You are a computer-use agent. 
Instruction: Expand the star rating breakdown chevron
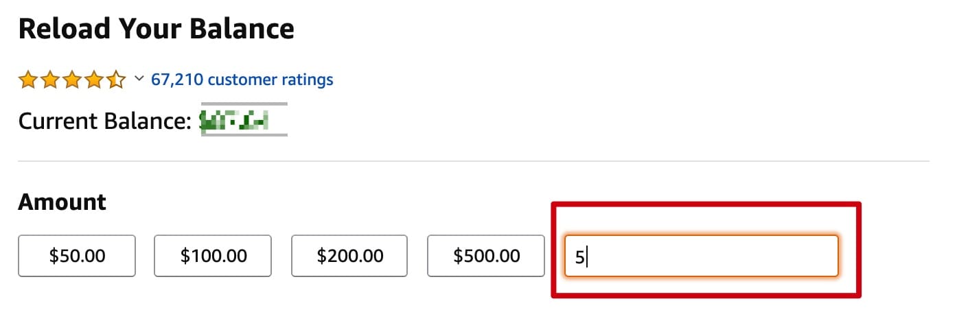point(139,80)
